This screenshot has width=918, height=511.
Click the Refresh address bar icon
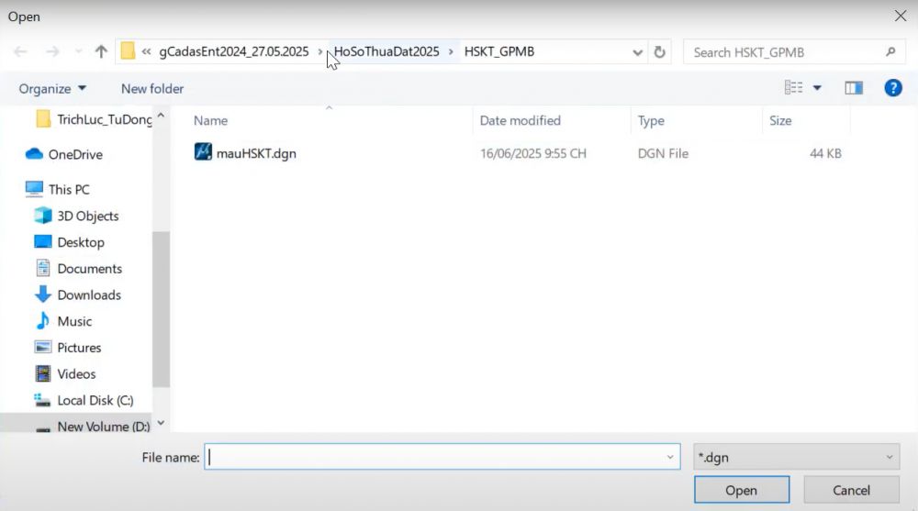[x=659, y=52]
